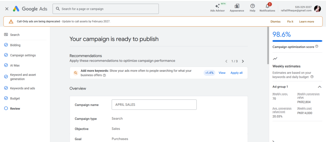This screenshot has height=142, width=326.
Task: Close the campaign editor with X
Action: [x=7, y=9]
